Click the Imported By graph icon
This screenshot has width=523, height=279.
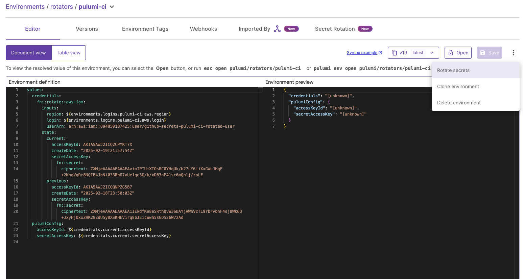point(277,29)
